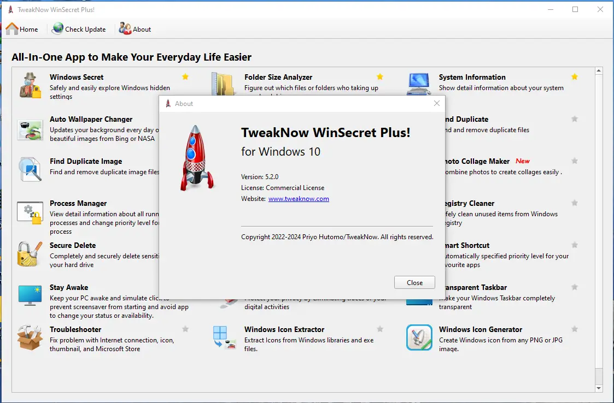Toggle the System Information favorite star
Image resolution: width=614 pixels, height=403 pixels.
[575, 76]
